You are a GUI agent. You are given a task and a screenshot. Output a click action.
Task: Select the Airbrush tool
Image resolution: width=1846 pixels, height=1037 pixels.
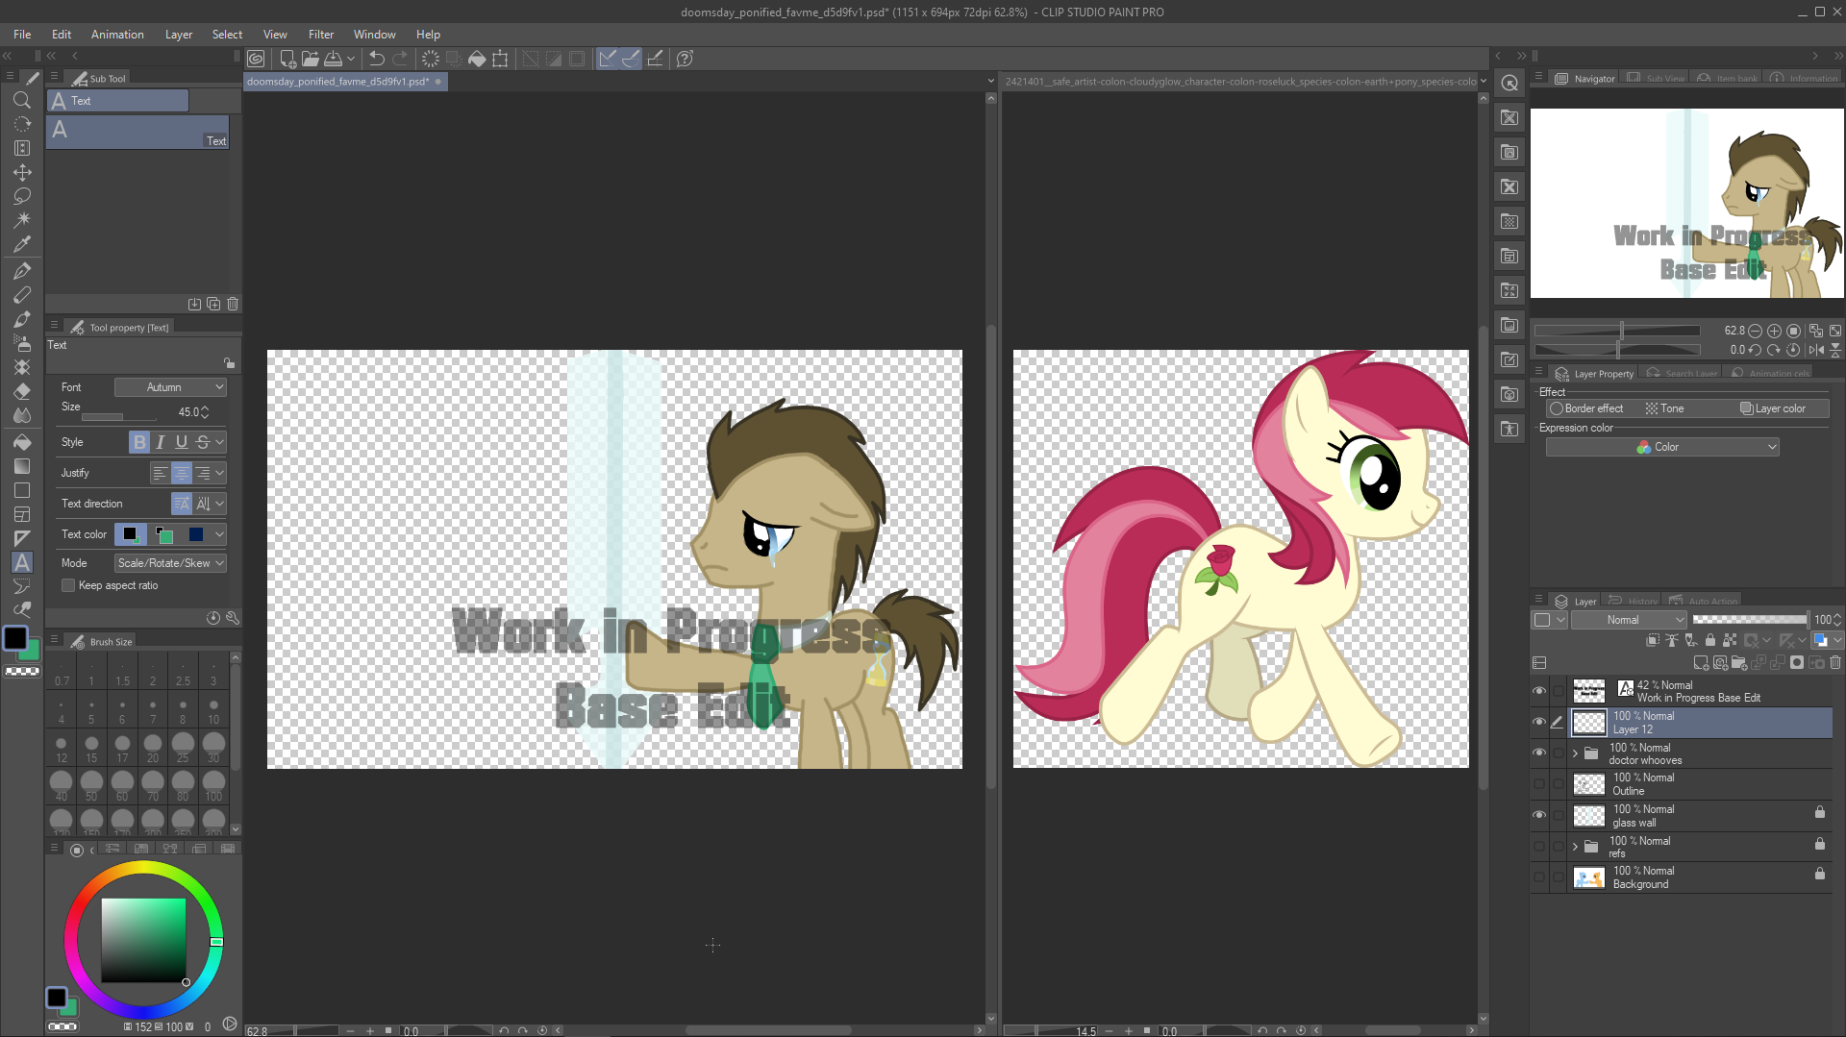pos(21,343)
